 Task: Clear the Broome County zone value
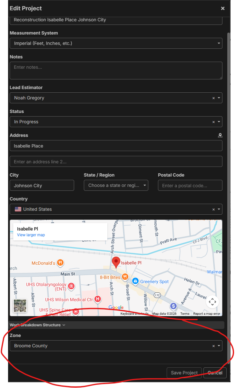point(213,346)
